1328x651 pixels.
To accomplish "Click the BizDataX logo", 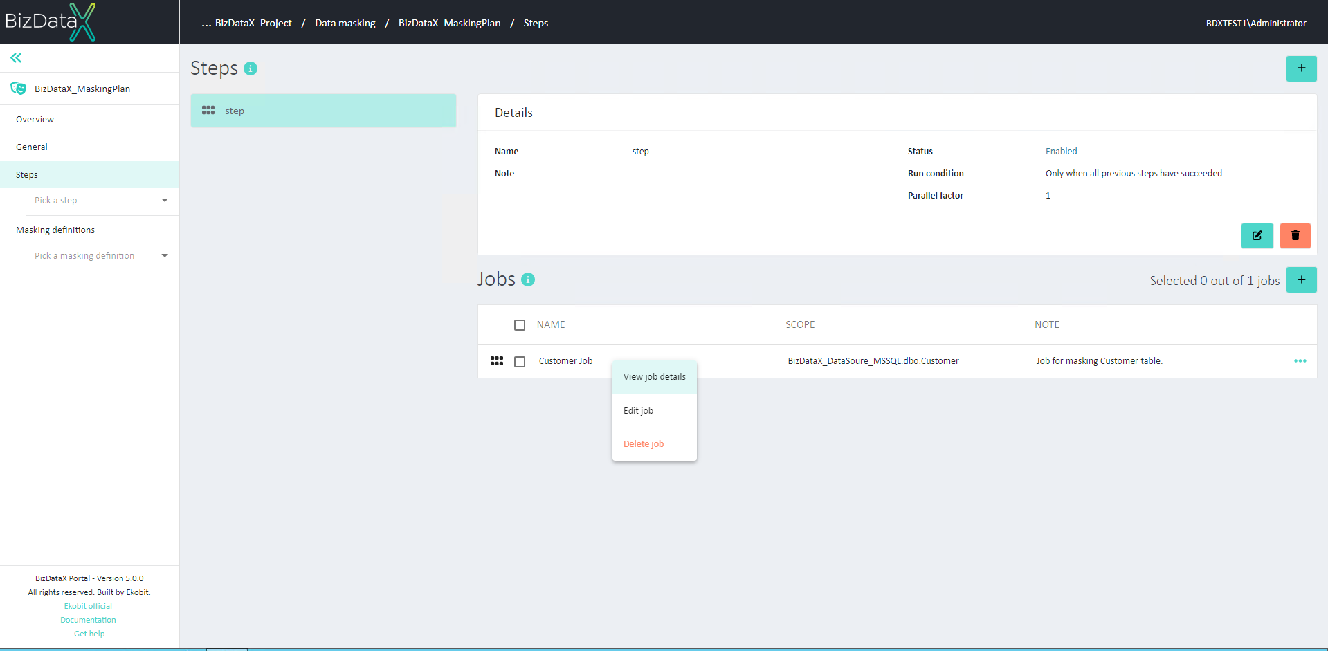I will (x=51, y=22).
